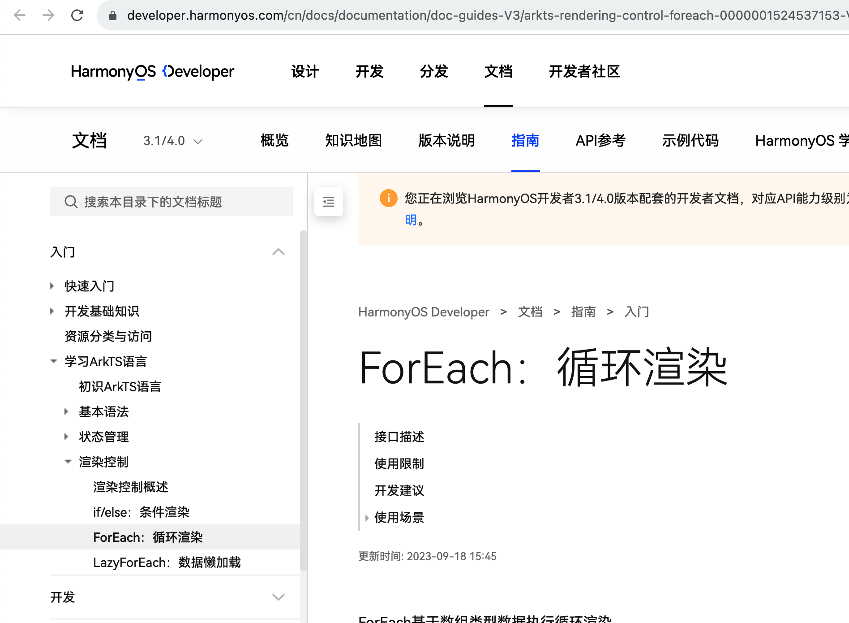Click the HarmonyOS Developer logo
849x623 pixels.
[x=152, y=71]
